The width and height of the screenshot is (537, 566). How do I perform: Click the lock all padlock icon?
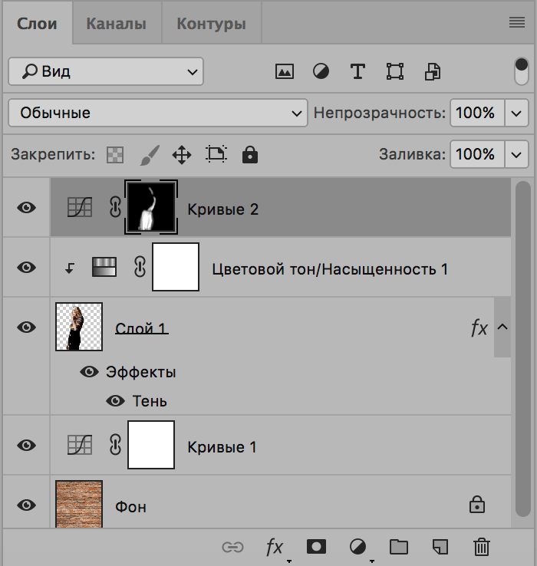click(249, 155)
